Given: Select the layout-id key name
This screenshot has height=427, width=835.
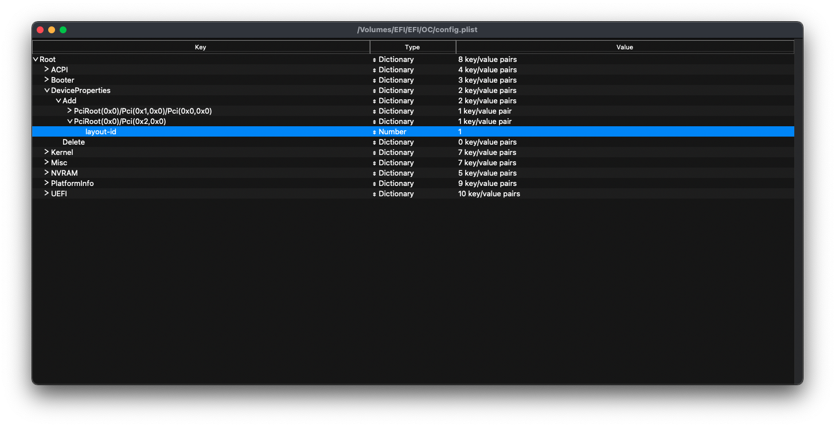Looking at the screenshot, I should click(x=101, y=132).
